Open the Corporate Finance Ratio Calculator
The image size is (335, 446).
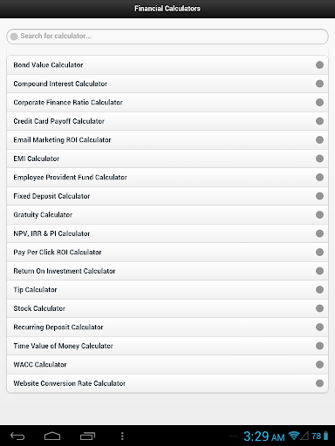pos(167,102)
